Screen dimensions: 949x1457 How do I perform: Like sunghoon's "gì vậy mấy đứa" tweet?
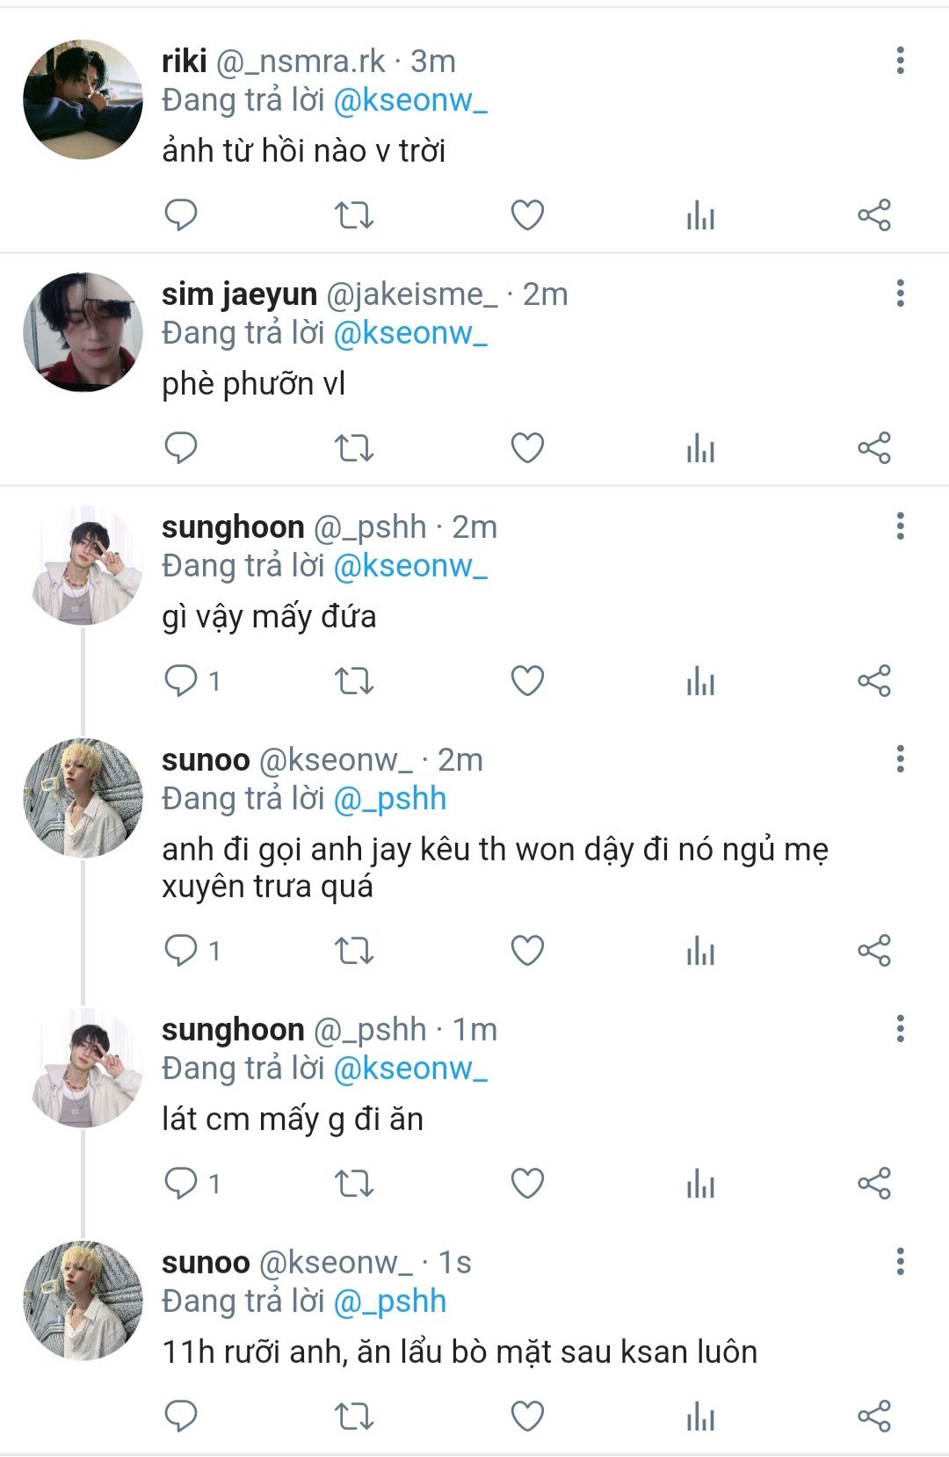pos(527,681)
